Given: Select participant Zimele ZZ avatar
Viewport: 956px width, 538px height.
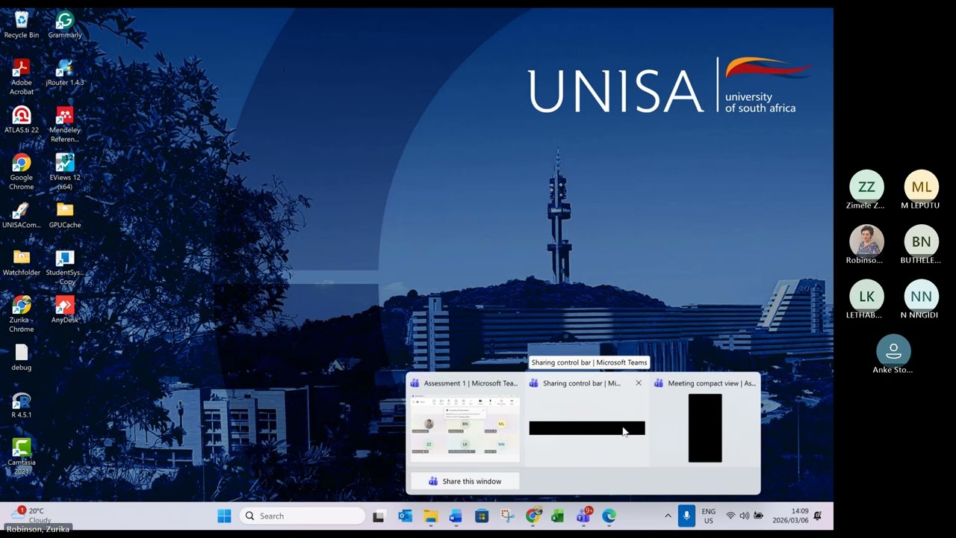Looking at the screenshot, I should [866, 187].
